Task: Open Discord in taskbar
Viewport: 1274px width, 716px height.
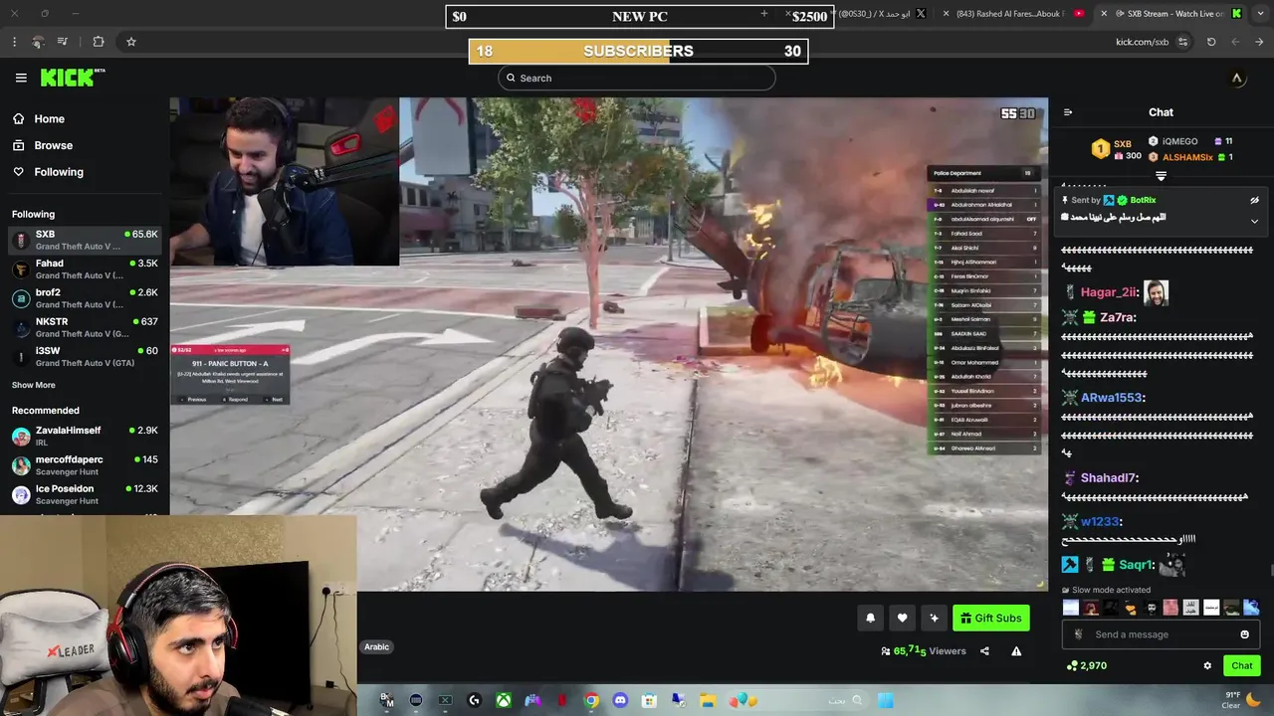Action: click(620, 700)
